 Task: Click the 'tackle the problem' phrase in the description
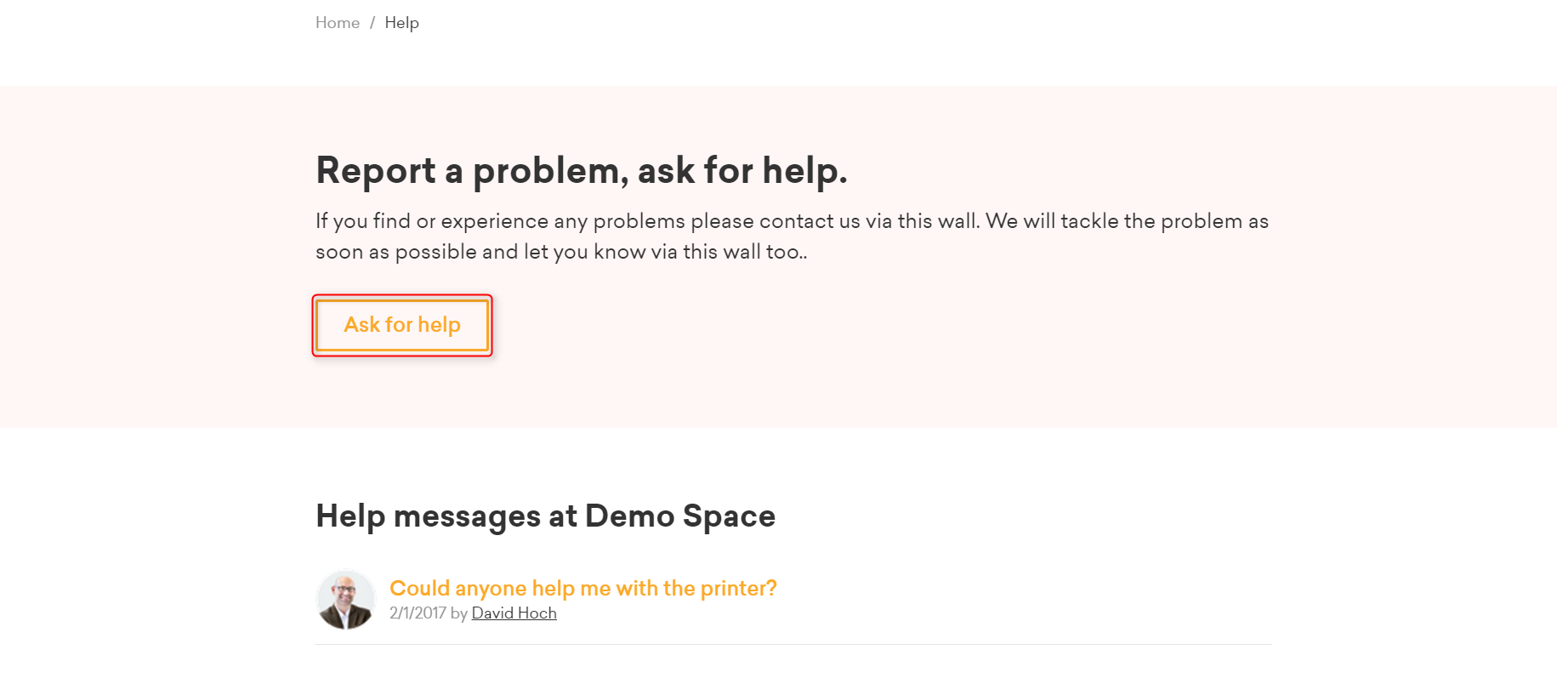[x=1151, y=221]
